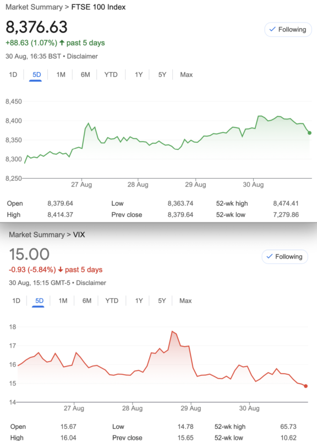The width and height of the screenshot is (317, 441).
Task: Click VIX Open value 15.67
Action: (68, 427)
